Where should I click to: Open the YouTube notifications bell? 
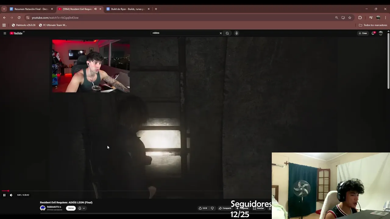[x=373, y=33]
